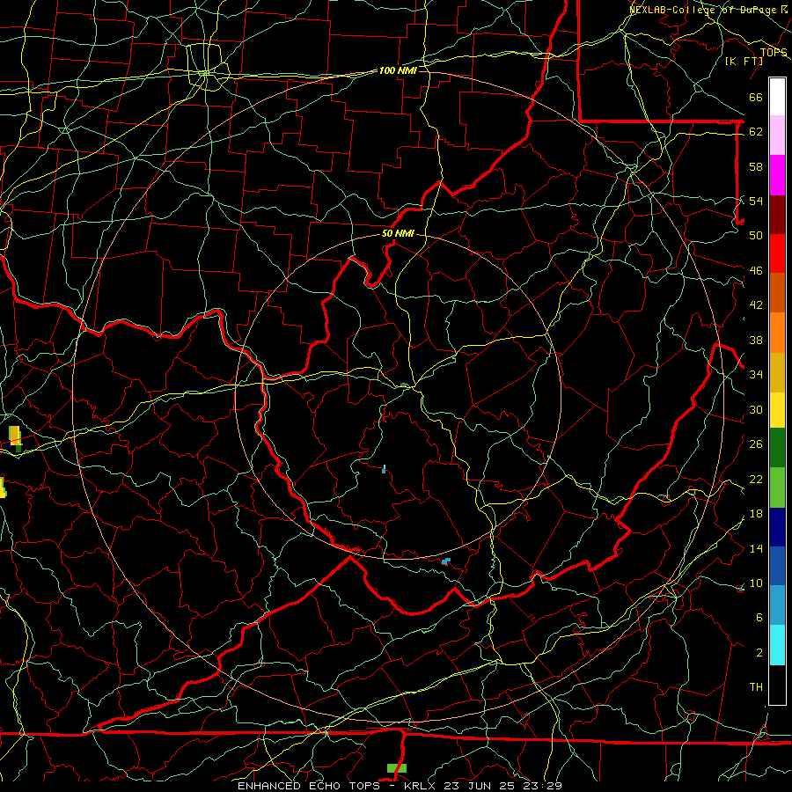Click the '34' legend value

756,375
